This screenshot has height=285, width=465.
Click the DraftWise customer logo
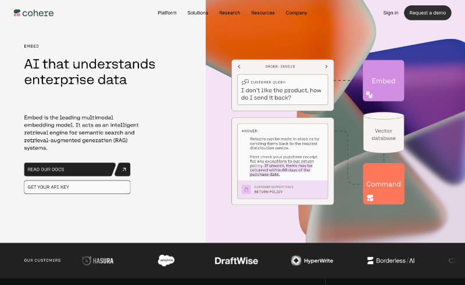coord(236,261)
